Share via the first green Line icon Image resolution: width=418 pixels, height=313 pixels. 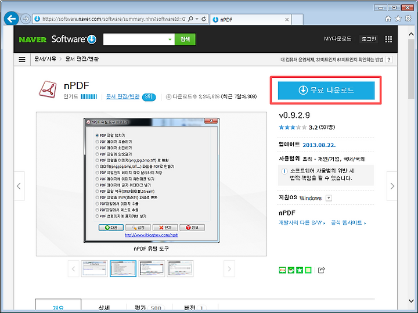282,270
